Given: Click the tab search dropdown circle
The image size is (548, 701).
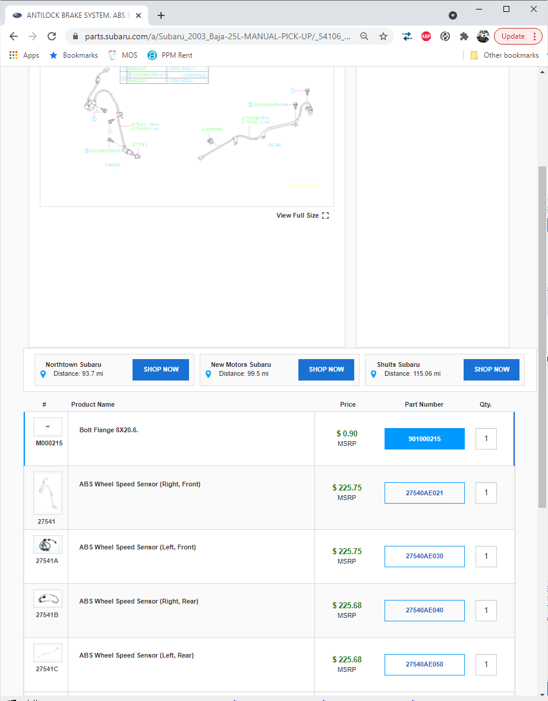Looking at the screenshot, I should (453, 15).
